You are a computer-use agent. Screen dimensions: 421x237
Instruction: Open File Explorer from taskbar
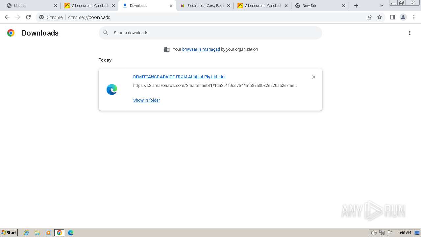(x=37, y=233)
